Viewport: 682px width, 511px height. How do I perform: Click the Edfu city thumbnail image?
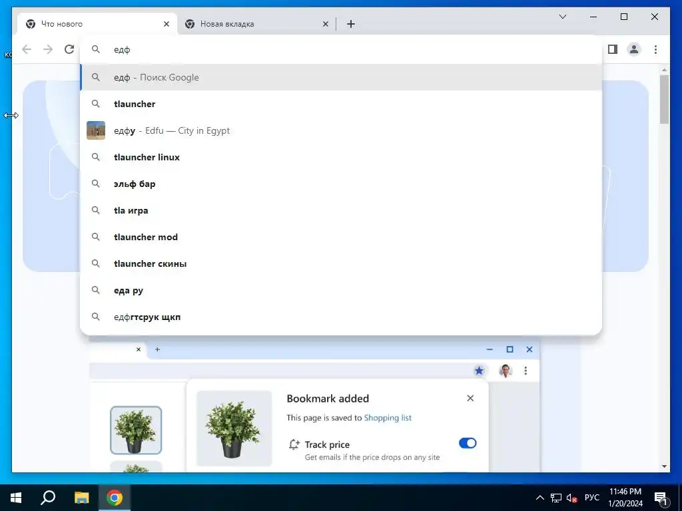96,130
